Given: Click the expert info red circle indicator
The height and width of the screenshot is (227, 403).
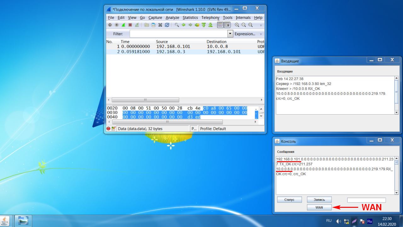Looking at the screenshot, I should (x=108, y=128).
